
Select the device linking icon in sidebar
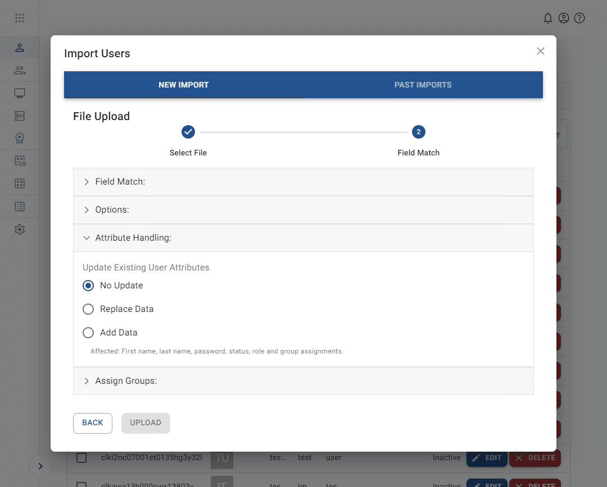(x=20, y=160)
